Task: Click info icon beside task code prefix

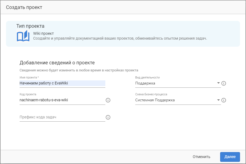Action: point(108,117)
